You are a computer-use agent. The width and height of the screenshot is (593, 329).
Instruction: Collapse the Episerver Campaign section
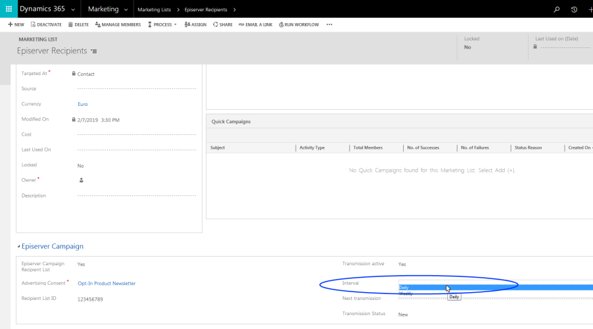pyautogui.click(x=18, y=247)
